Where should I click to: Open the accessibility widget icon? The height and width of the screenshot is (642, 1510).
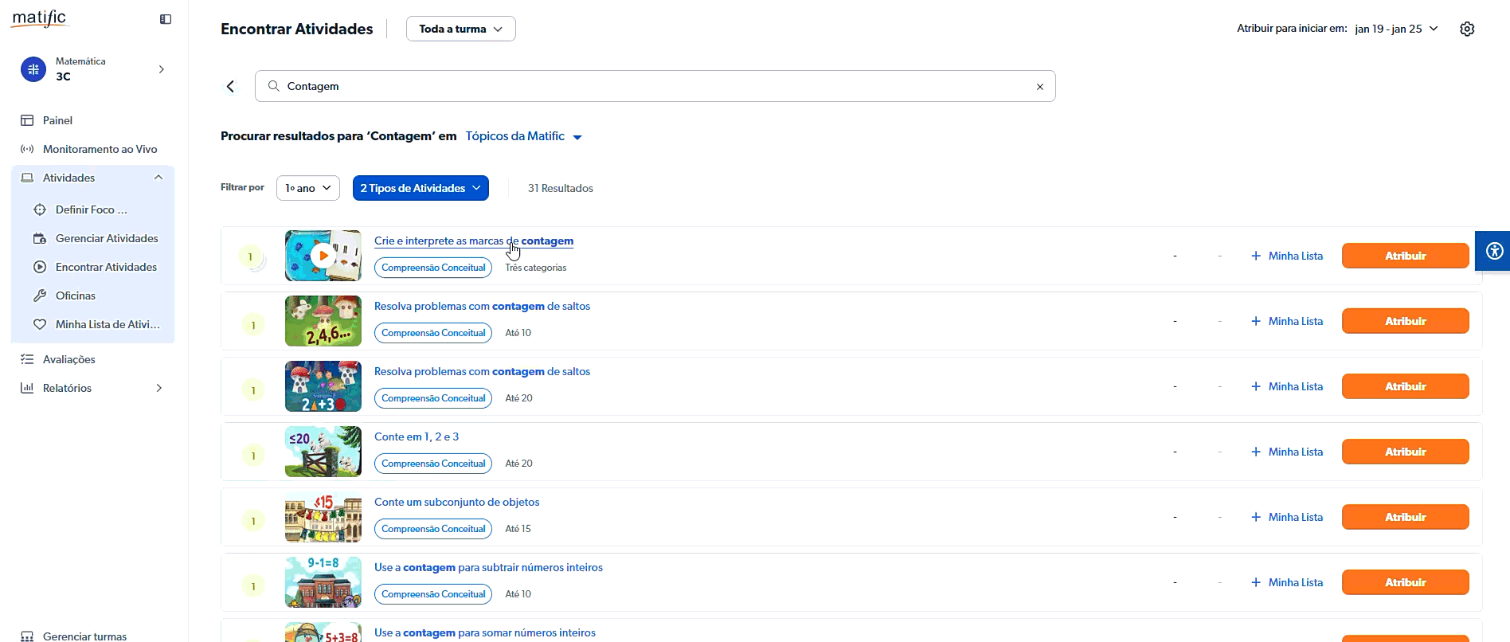pos(1494,252)
